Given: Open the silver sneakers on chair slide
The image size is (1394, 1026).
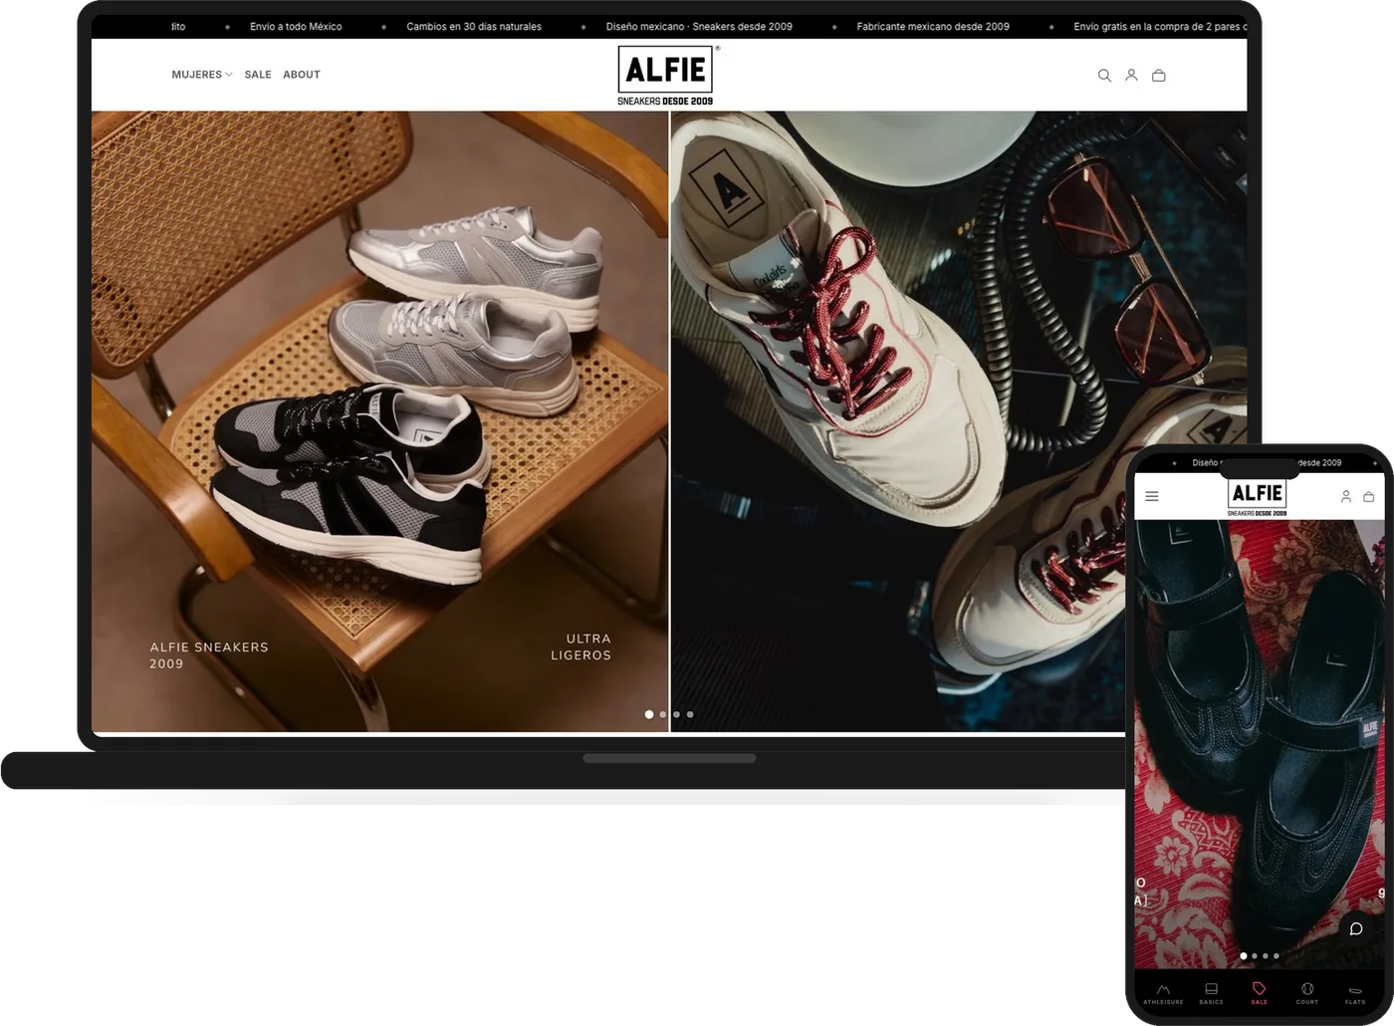Looking at the screenshot, I should coord(379,421).
